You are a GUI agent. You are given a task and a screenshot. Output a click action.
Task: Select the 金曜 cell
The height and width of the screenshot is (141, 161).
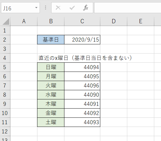point(51,113)
